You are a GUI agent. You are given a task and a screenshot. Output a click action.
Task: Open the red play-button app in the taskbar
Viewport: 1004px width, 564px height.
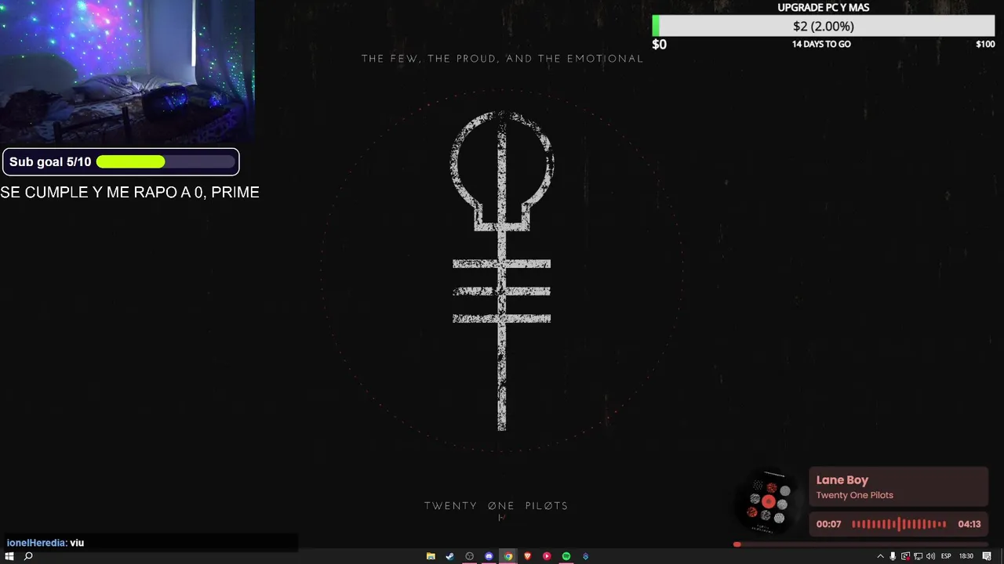(x=547, y=556)
